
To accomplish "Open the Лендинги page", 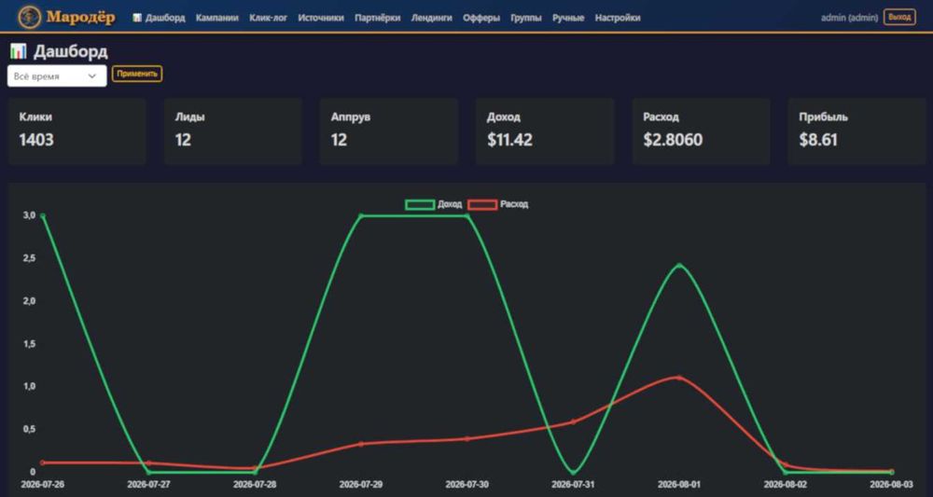I will pyautogui.click(x=431, y=18).
